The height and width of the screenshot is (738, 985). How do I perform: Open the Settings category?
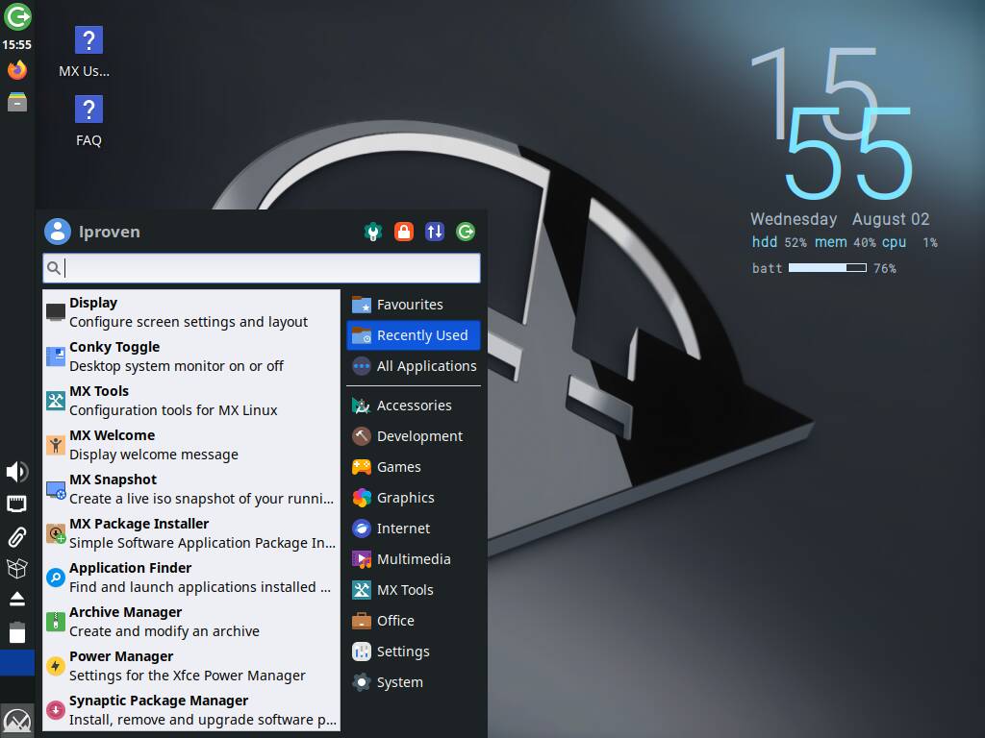[414, 652]
